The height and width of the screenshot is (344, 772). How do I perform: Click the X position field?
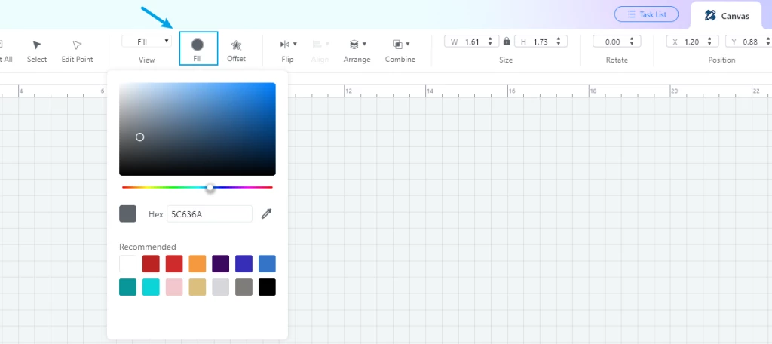tap(692, 42)
